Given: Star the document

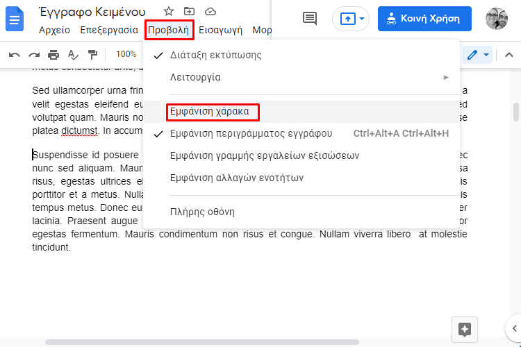Looking at the screenshot, I should click(169, 12).
